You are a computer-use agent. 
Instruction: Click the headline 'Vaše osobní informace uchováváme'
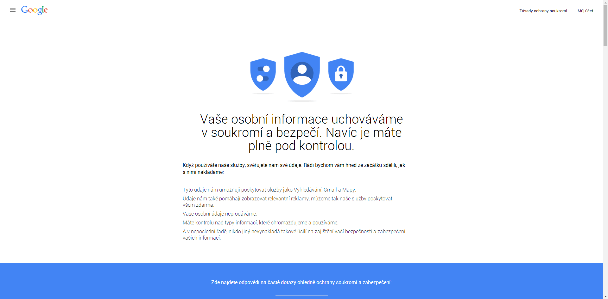301,119
